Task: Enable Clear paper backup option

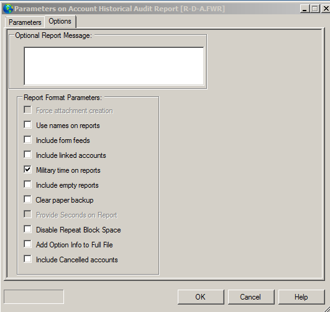Action: (x=27, y=200)
